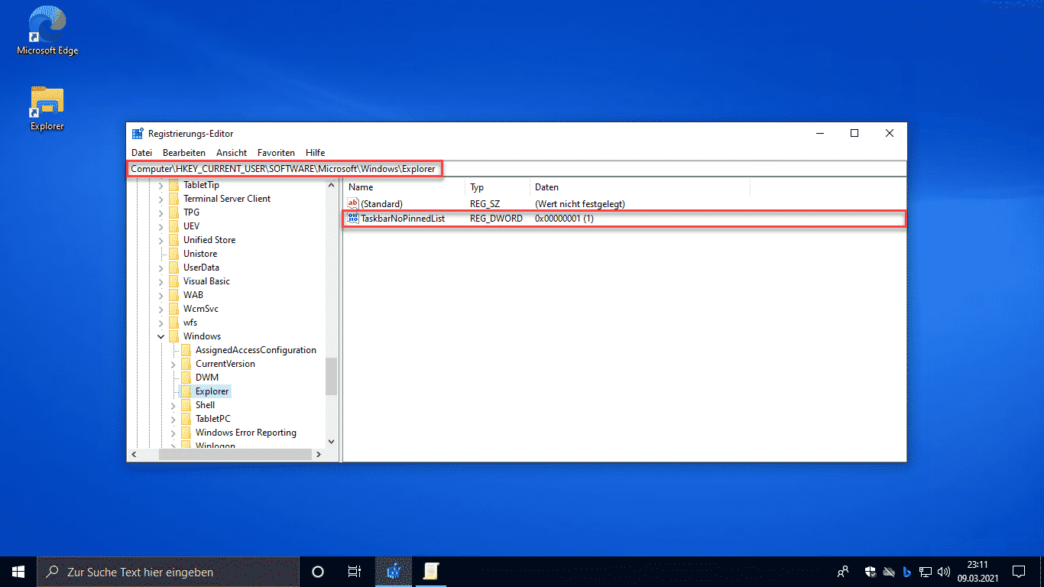Collapse the Windows key

pos(160,336)
